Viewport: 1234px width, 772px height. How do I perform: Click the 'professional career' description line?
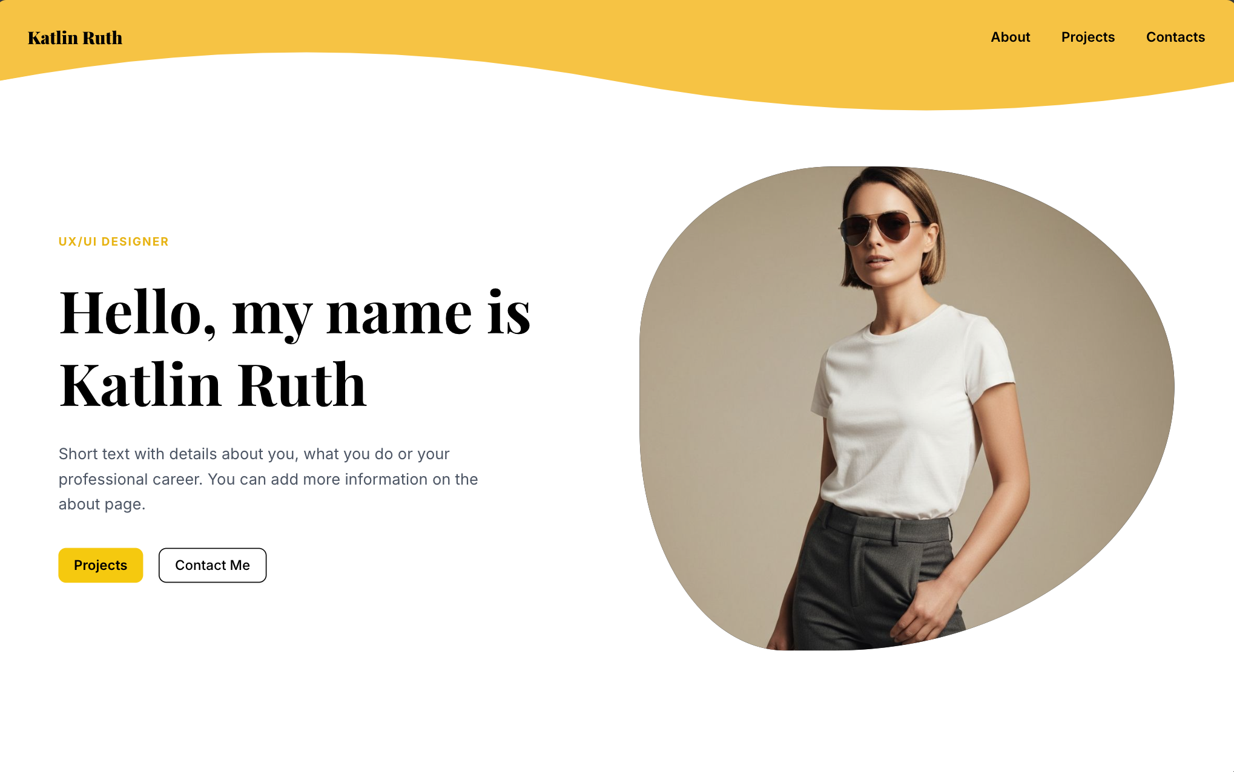point(268,479)
